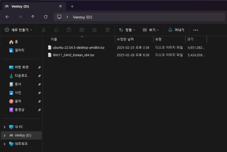Select 내 PC in the sidebar
Image resolution: width=227 pixels, height=152 pixels.
point(16,127)
